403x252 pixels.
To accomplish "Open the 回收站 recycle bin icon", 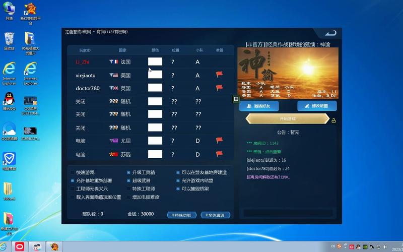I will click(9, 40).
